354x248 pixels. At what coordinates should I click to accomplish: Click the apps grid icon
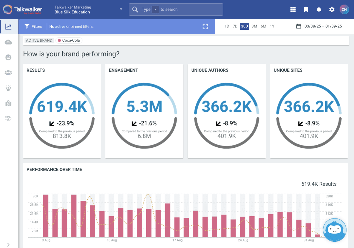(293, 10)
